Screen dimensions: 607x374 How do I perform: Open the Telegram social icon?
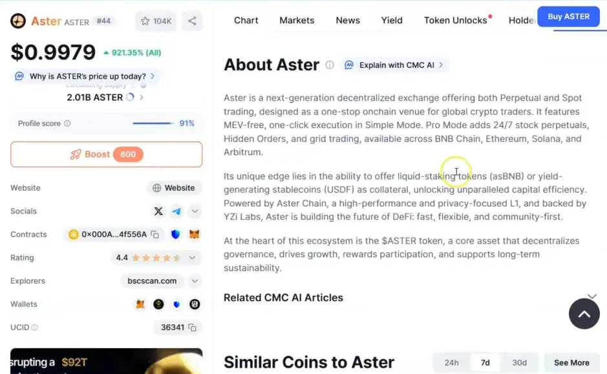pyautogui.click(x=176, y=211)
